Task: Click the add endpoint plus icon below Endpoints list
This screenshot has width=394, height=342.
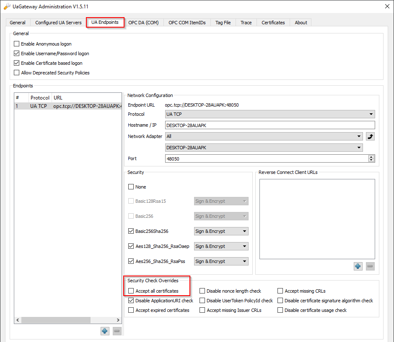Action: point(105,331)
